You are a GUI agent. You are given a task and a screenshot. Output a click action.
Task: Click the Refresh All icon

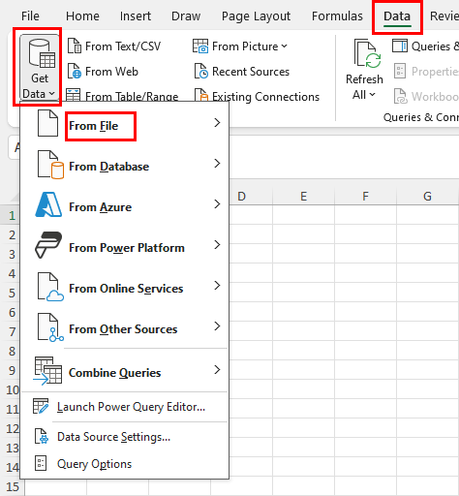(x=367, y=54)
